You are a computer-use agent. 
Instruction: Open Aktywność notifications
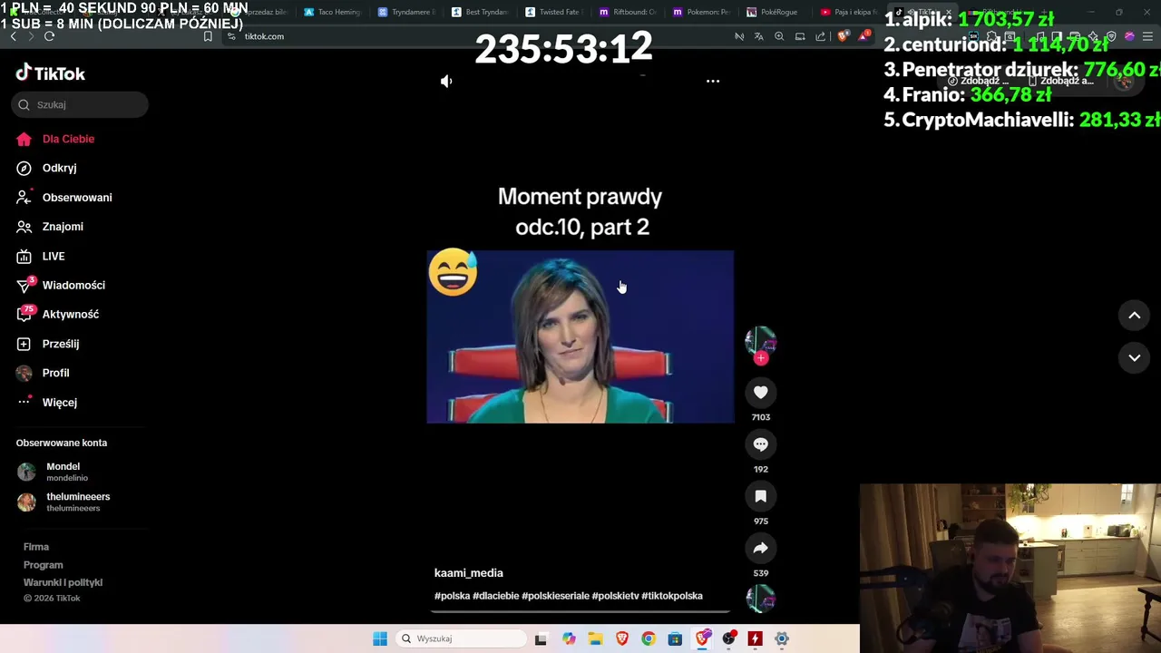(x=57, y=315)
